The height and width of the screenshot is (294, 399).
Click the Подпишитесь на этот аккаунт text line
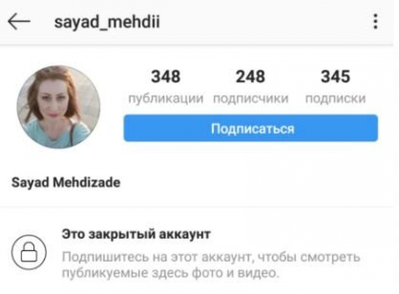(x=211, y=257)
